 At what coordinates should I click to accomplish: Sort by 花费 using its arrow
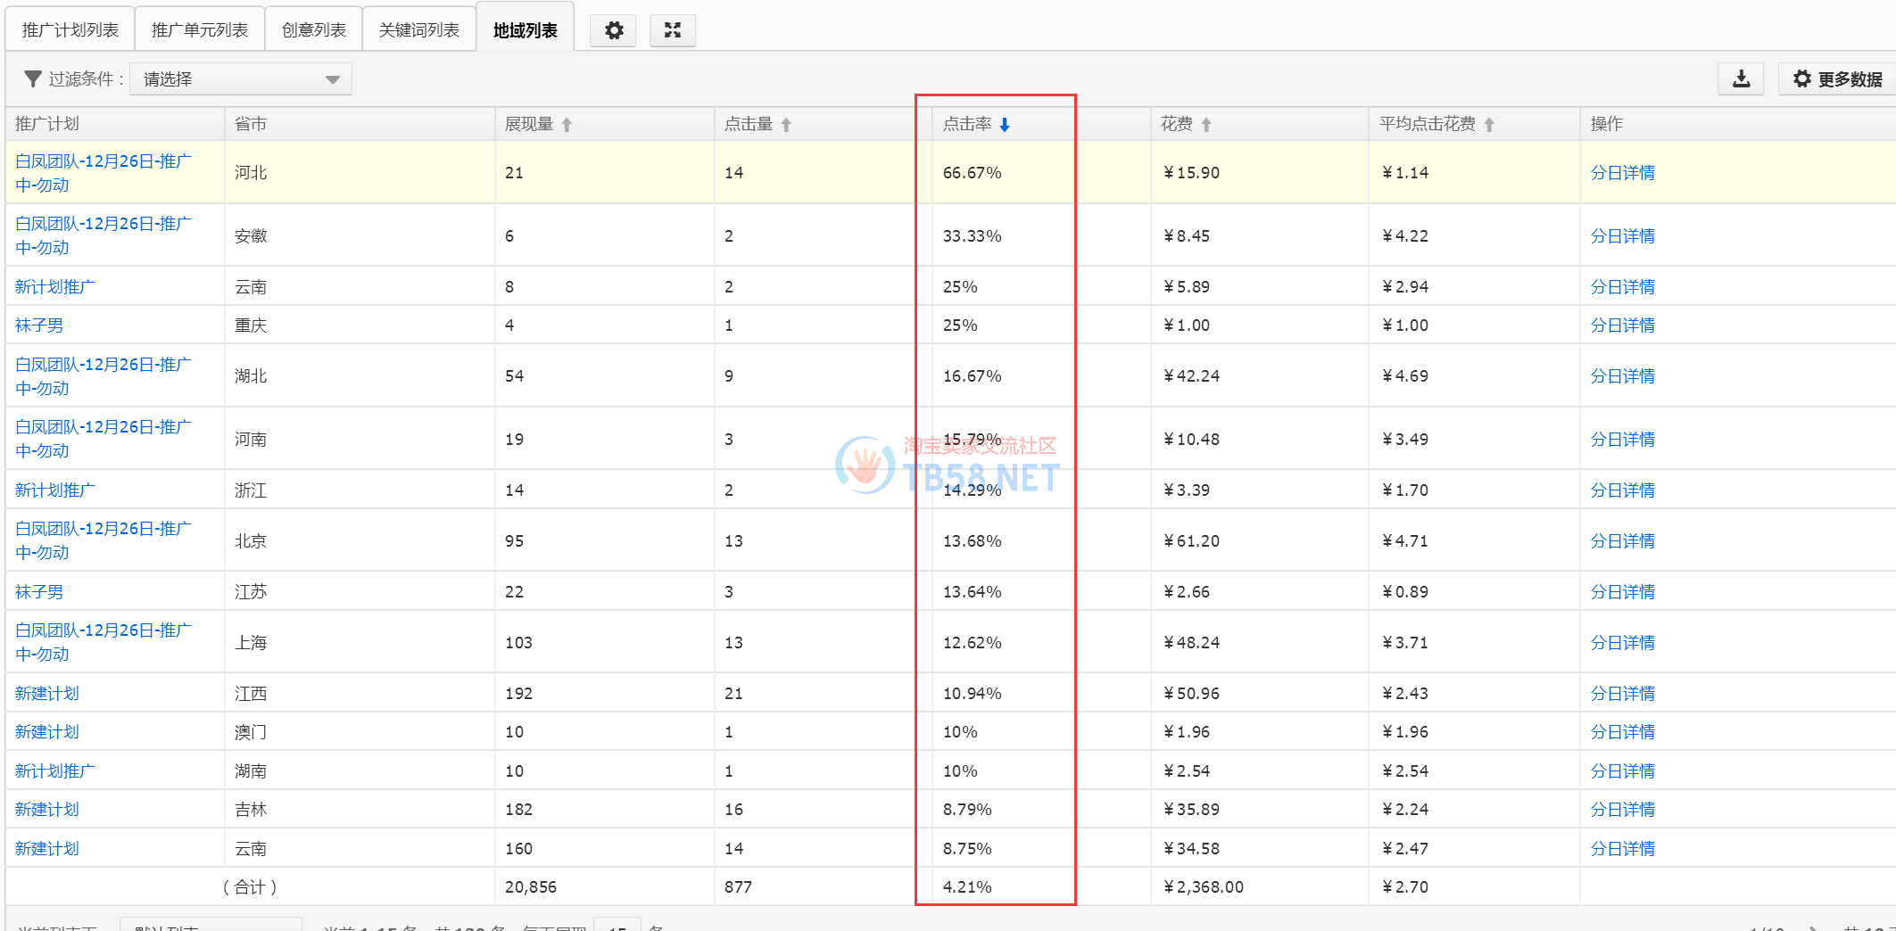tap(1206, 125)
